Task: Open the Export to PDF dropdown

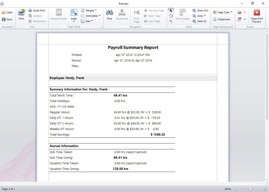Action: (x=245, y=12)
